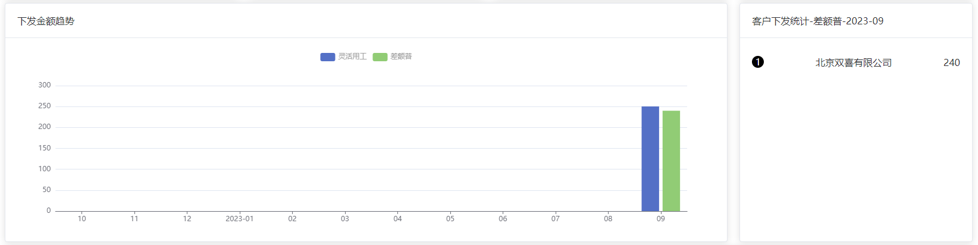Screen dimensions: 978x245
Task: Click the 2023-01 x-axis label
Action: pos(240,219)
